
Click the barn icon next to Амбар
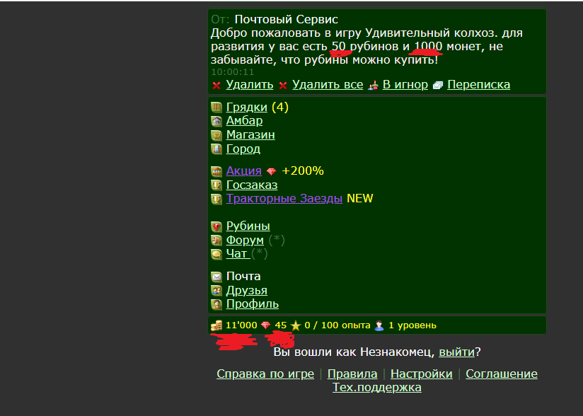217,121
